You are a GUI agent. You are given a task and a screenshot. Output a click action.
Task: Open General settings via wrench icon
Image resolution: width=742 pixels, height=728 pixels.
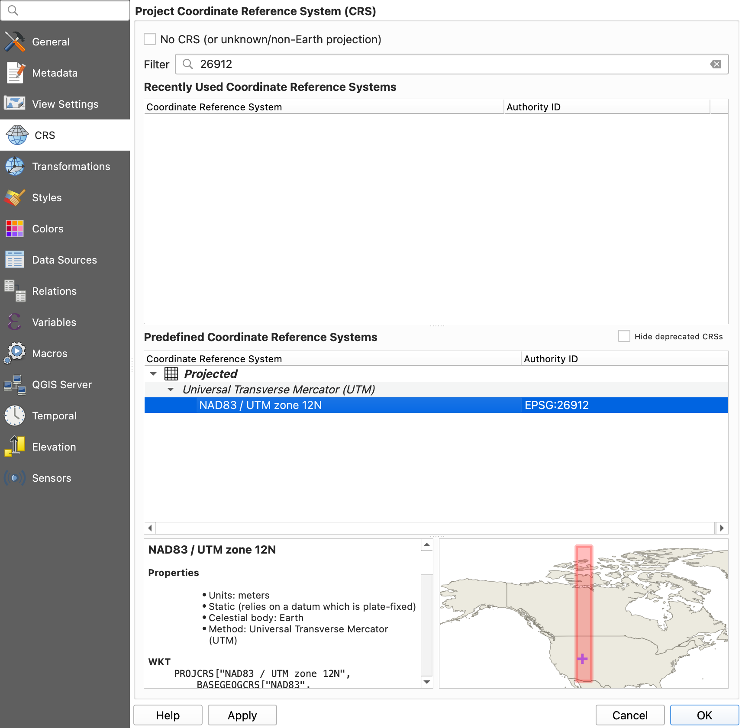click(15, 42)
